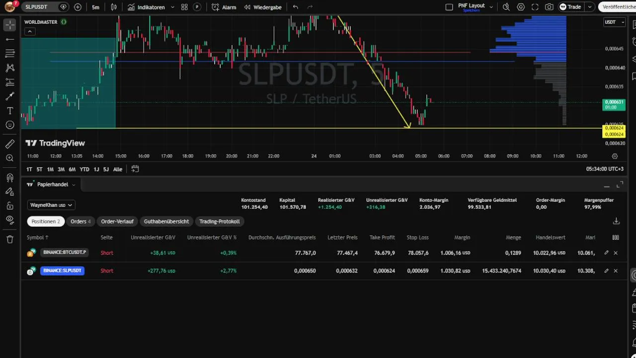
Task: Download the positions list
Action: 616,221
